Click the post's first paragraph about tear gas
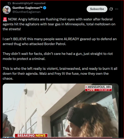 (x=59, y=24)
